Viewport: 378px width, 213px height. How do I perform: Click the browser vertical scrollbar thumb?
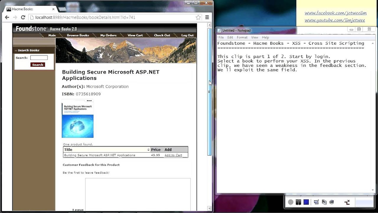(209, 92)
